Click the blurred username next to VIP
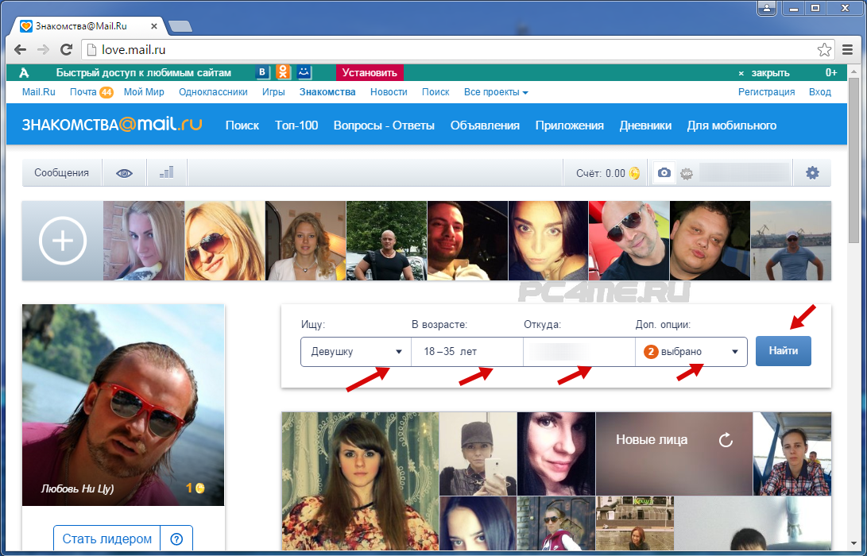 pyautogui.click(x=745, y=173)
